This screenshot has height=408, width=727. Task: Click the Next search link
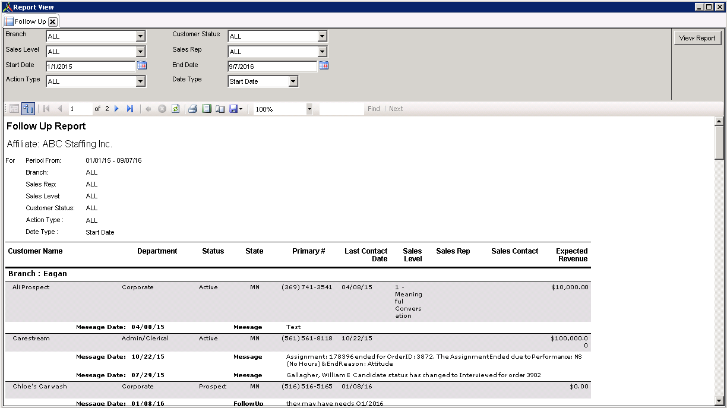point(396,109)
